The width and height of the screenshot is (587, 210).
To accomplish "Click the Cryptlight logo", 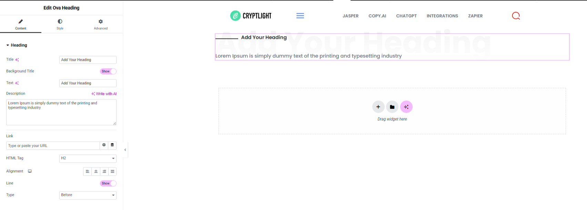I will point(251,16).
